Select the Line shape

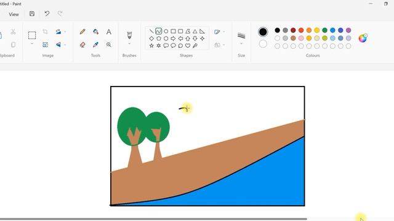coord(151,31)
